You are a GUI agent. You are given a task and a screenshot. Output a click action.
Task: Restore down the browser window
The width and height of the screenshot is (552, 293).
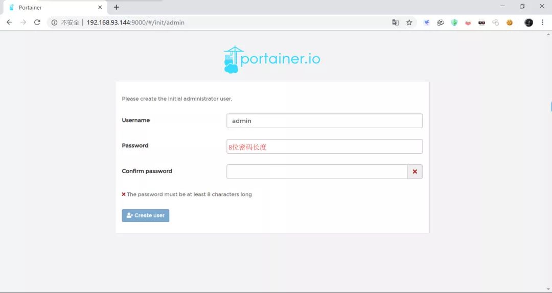point(522,6)
